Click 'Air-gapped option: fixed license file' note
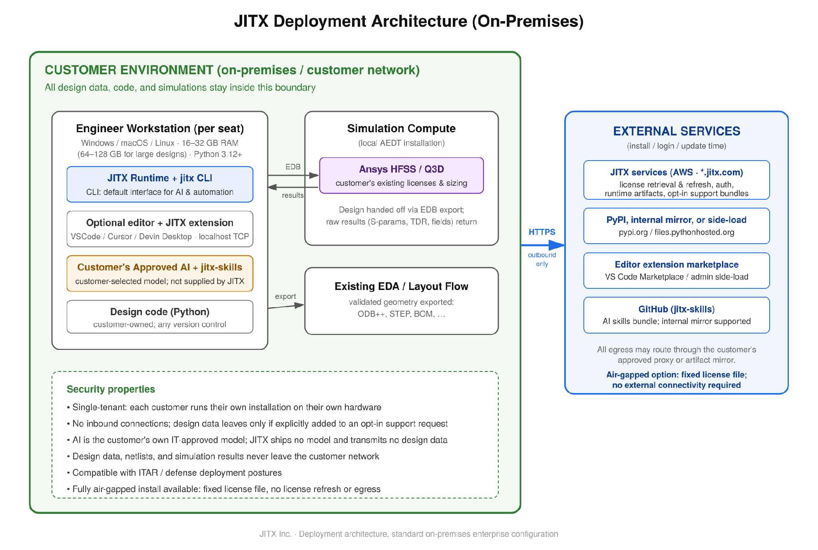This screenshot has width=818, height=550. (677, 380)
